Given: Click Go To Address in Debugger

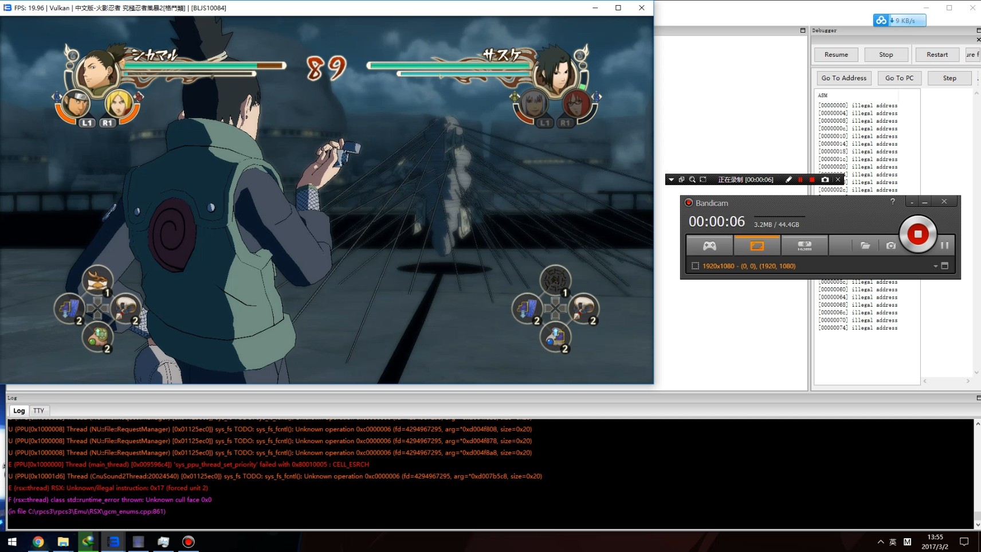Looking at the screenshot, I should click(x=844, y=78).
